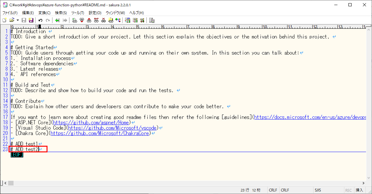
Task: Click the grayed tag jump forward arrow
Action: [65, 20]
